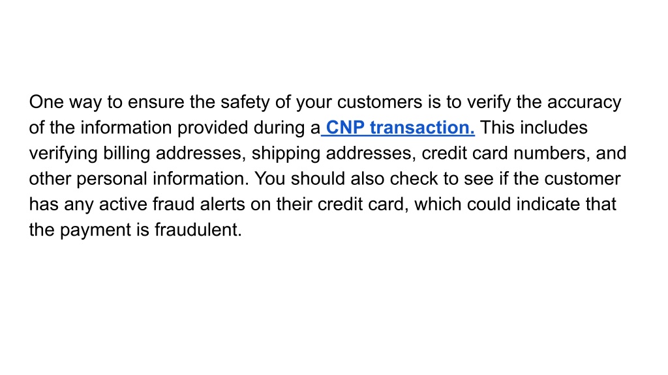Click the word "shipping" in the paragraph
Image resolution: width=668 pixels, height=375 pixels.
pyautogui.click(x=286, y=154)
